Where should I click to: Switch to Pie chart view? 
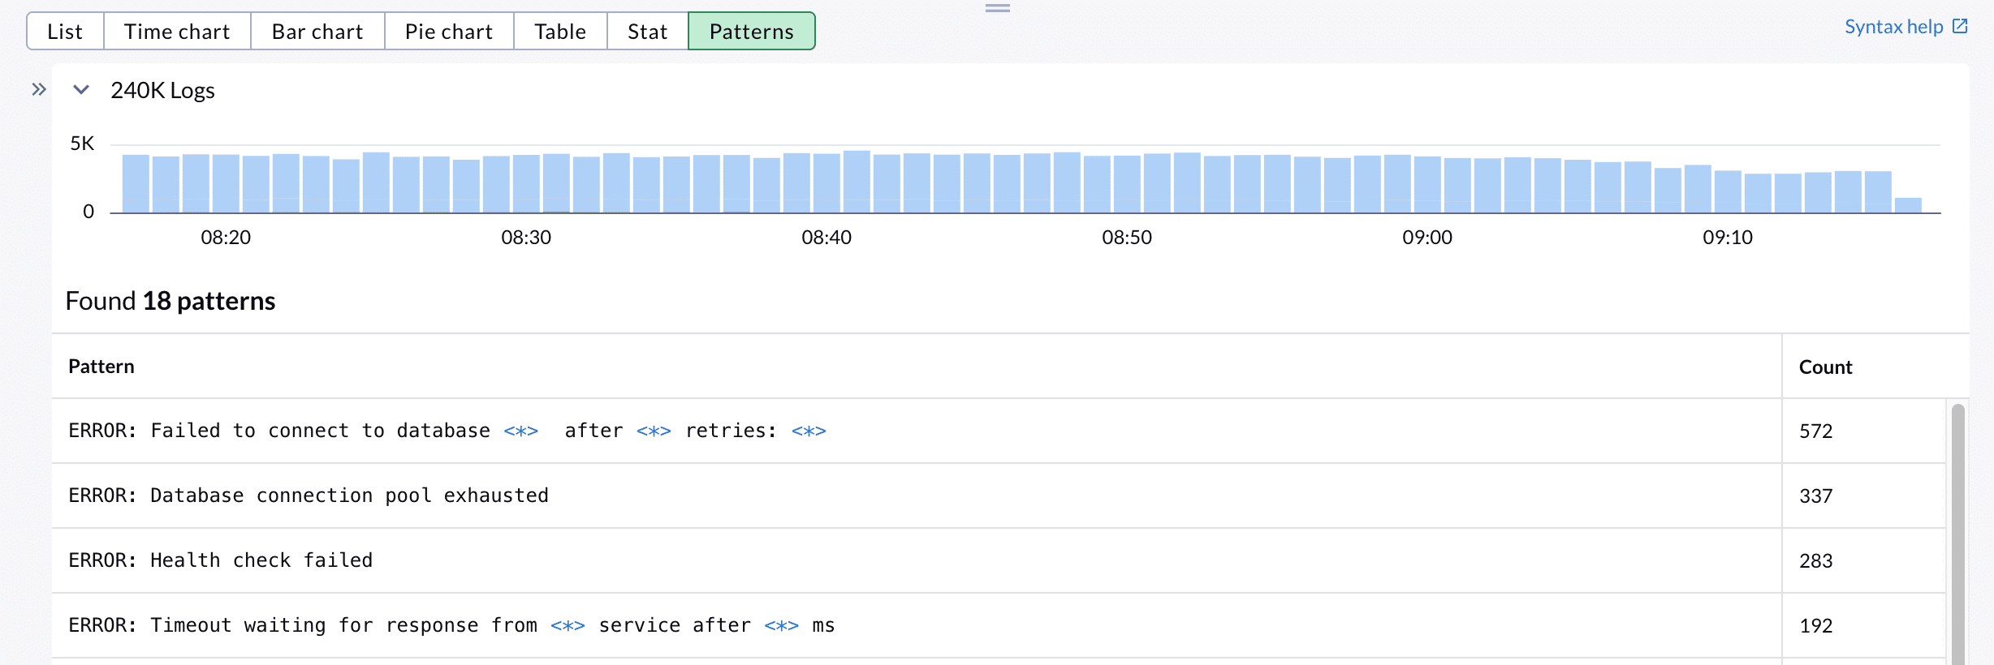pos(448,32)
